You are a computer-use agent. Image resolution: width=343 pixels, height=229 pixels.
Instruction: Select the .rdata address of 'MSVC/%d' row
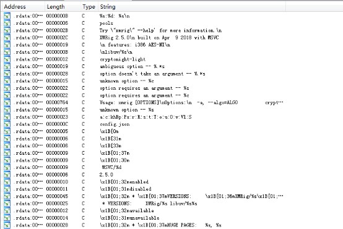pos(28,168)
